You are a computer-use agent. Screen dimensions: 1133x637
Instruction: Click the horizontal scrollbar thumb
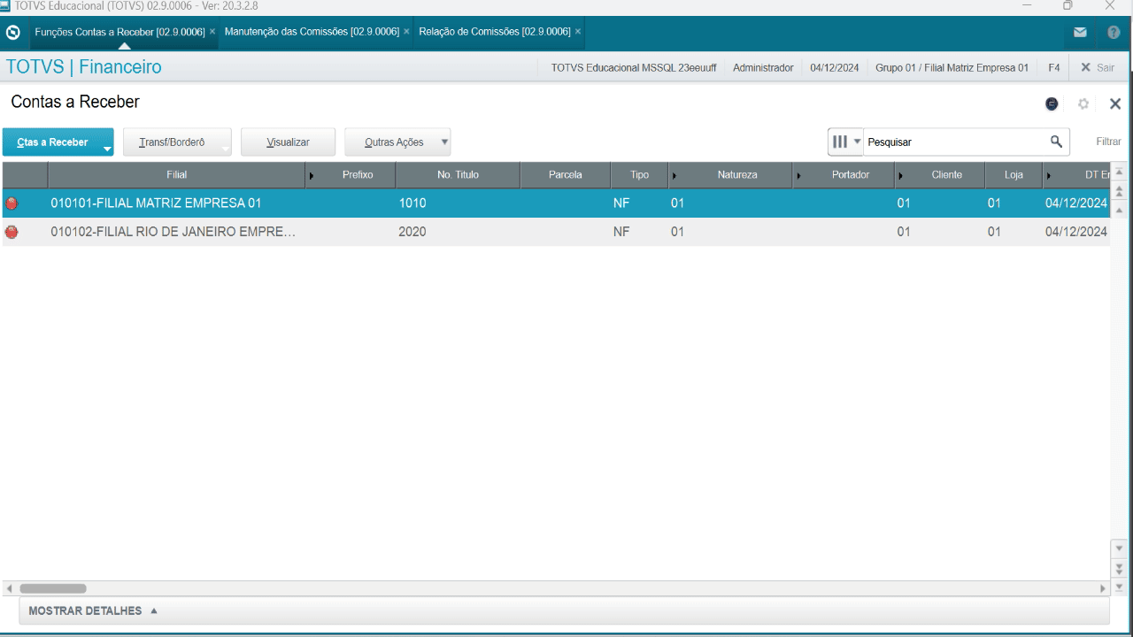click(53, 588)
